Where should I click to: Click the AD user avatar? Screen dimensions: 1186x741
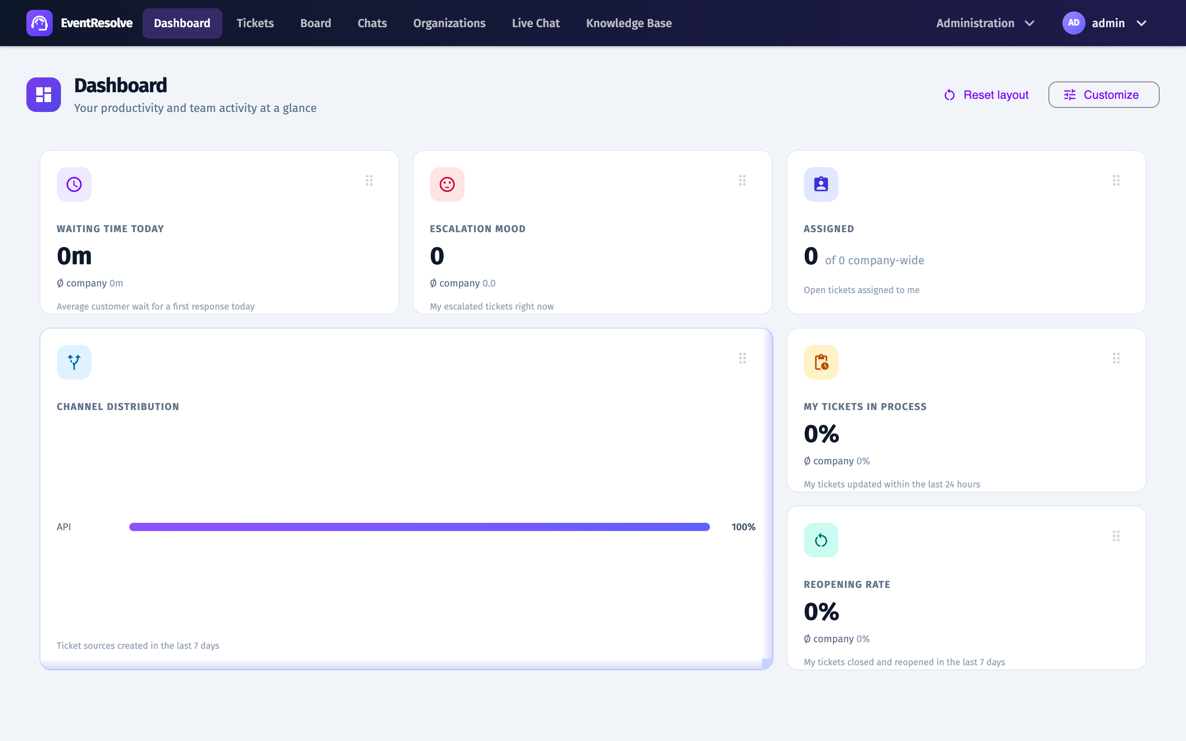click(x=1073, y=23)
